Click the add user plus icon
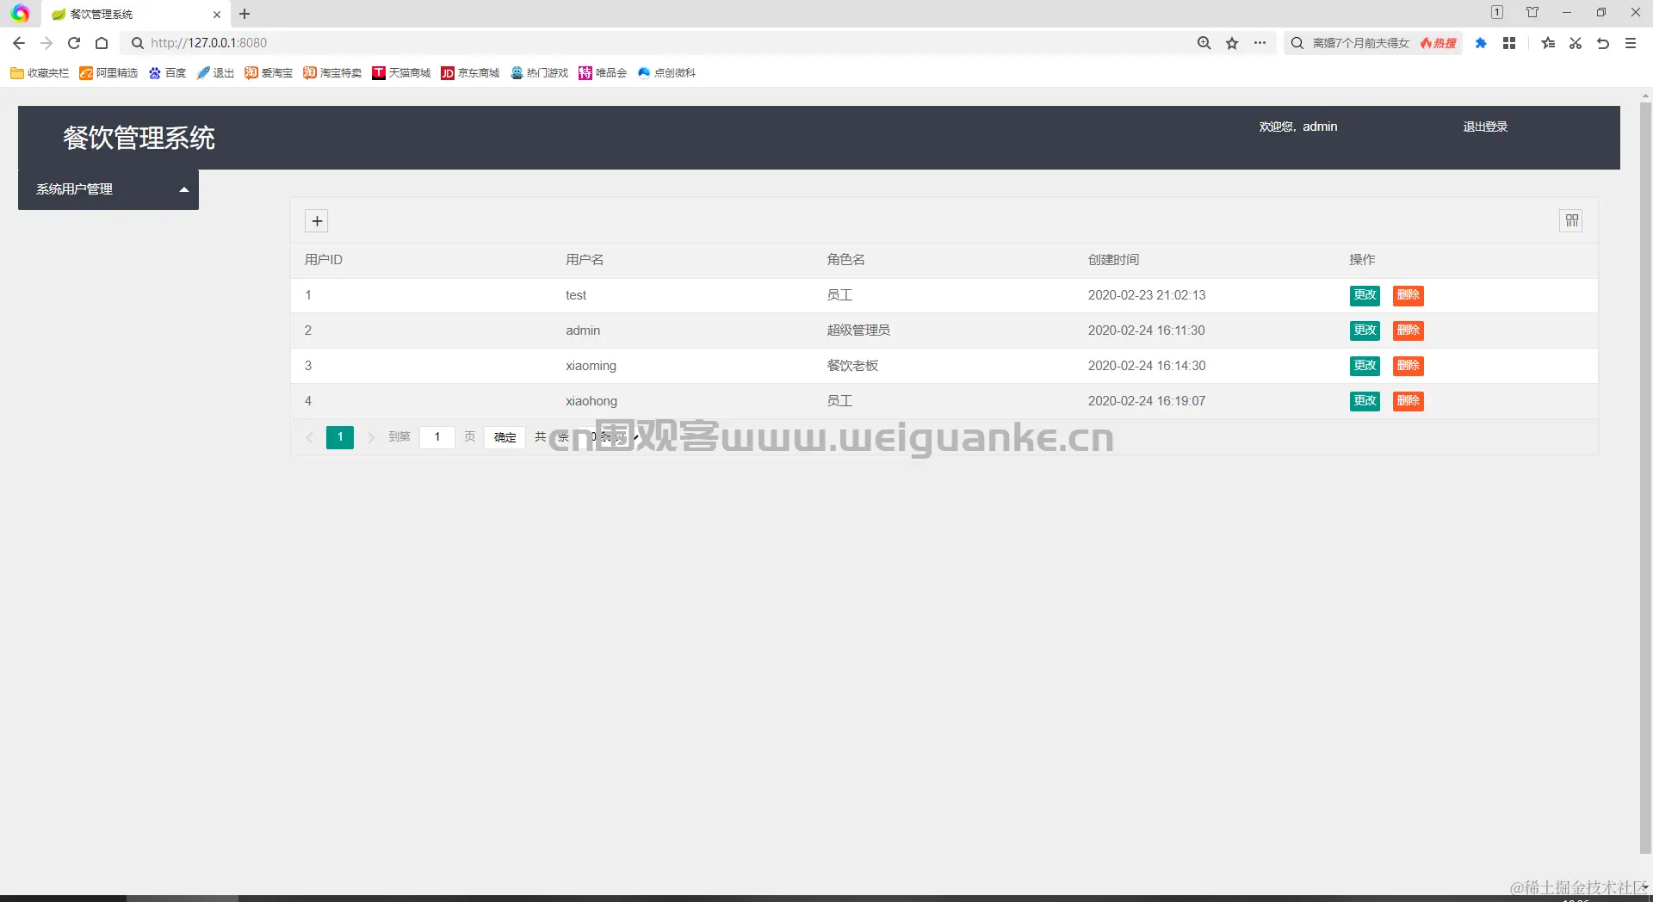1653x902 pixels. click(x=317, y=221)
